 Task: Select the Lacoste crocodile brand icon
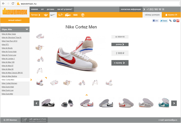[x=68, y=15]
